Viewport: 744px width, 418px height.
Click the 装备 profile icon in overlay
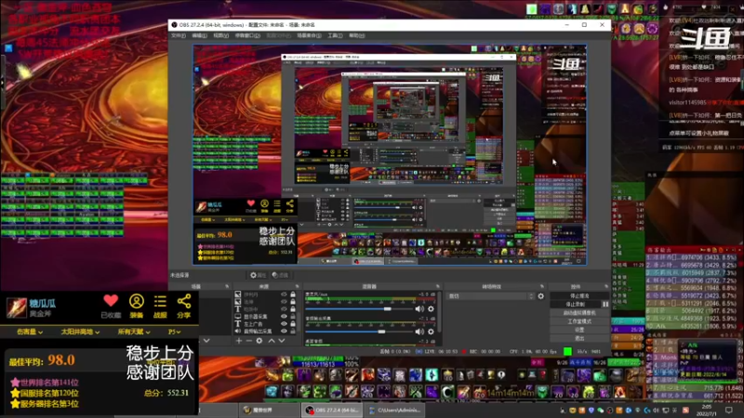[137, 301]
